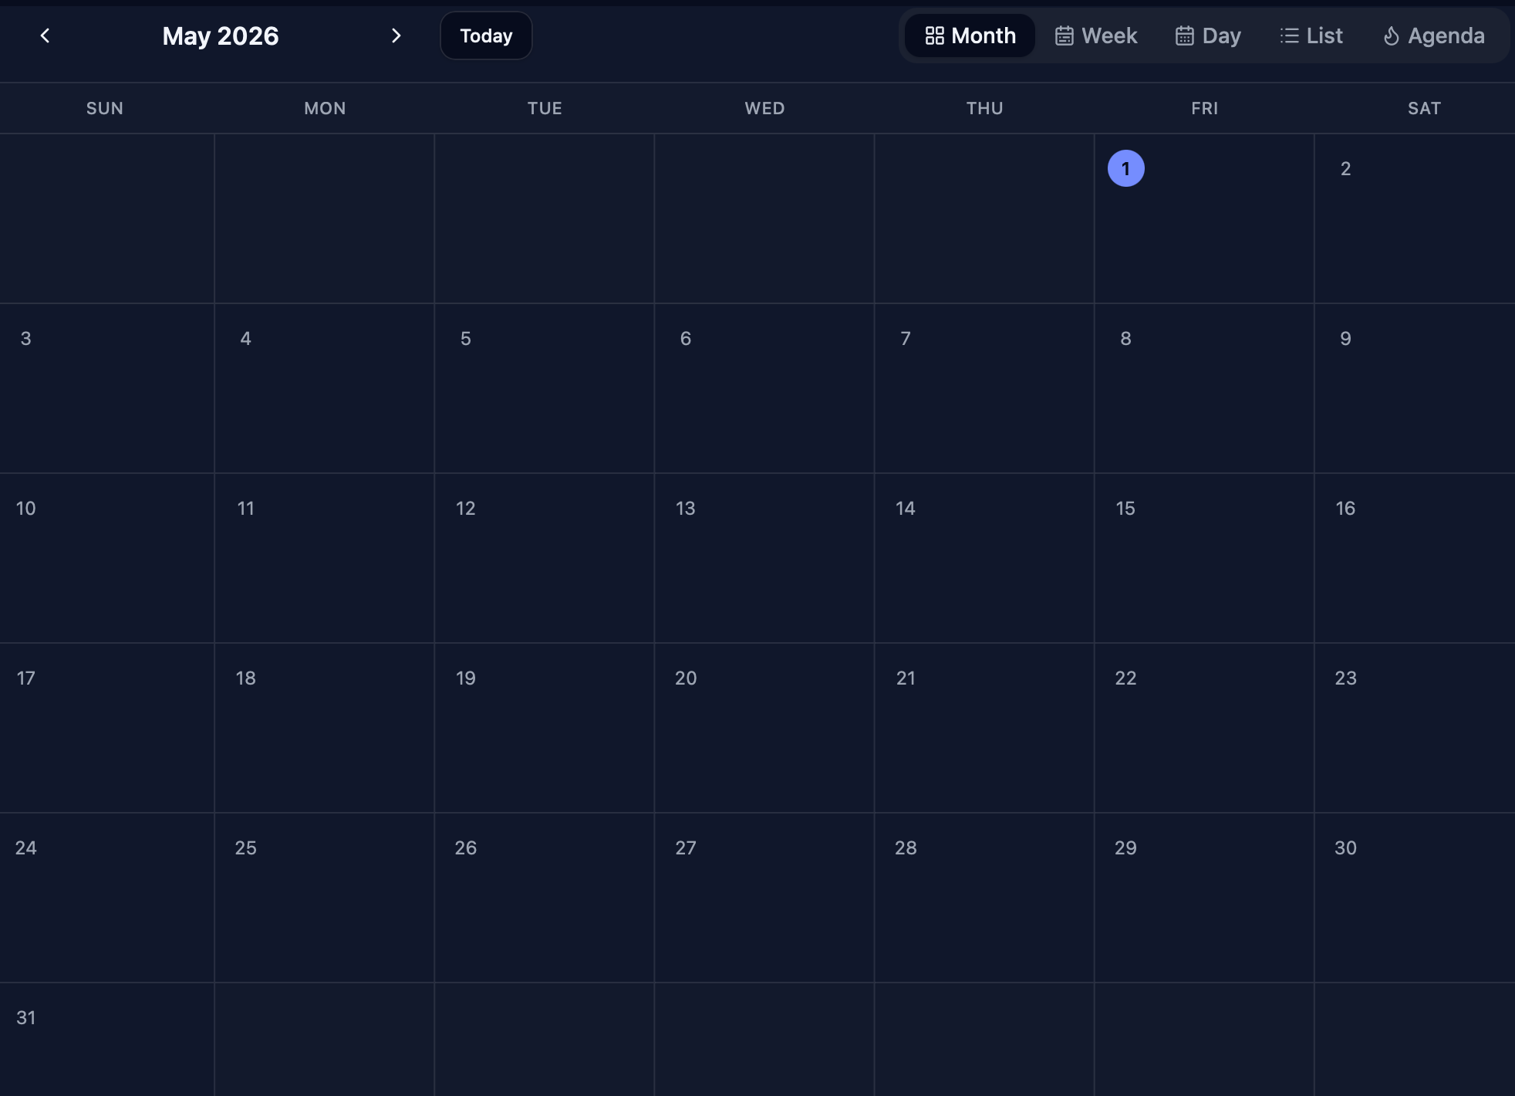Switch to Month view tab
Image resolution: width=1515 pixels, height=1096 pixels.
[970, 36]
